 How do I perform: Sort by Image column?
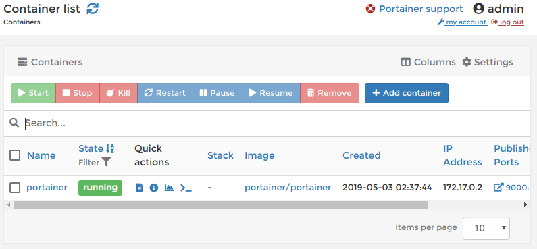pos(259,155)
